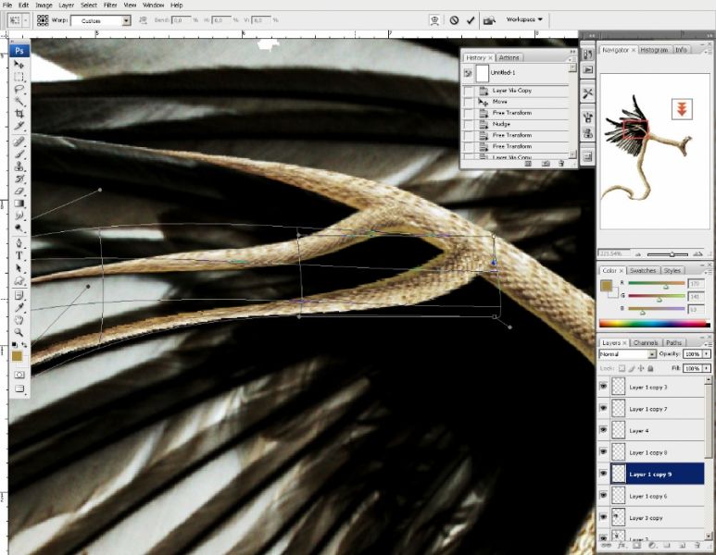Select the Clone Stamp tool
Viewport: 716px width, 555px height.
click(x=19, y=166)
